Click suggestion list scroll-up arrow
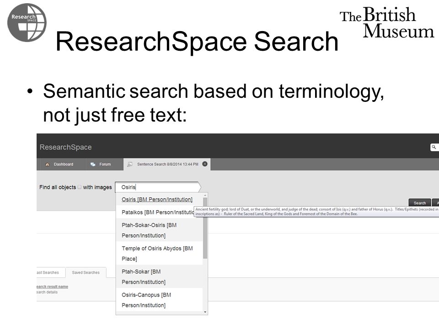The width and height of the screenshot is (439, 329). click(x=205, y=195)
